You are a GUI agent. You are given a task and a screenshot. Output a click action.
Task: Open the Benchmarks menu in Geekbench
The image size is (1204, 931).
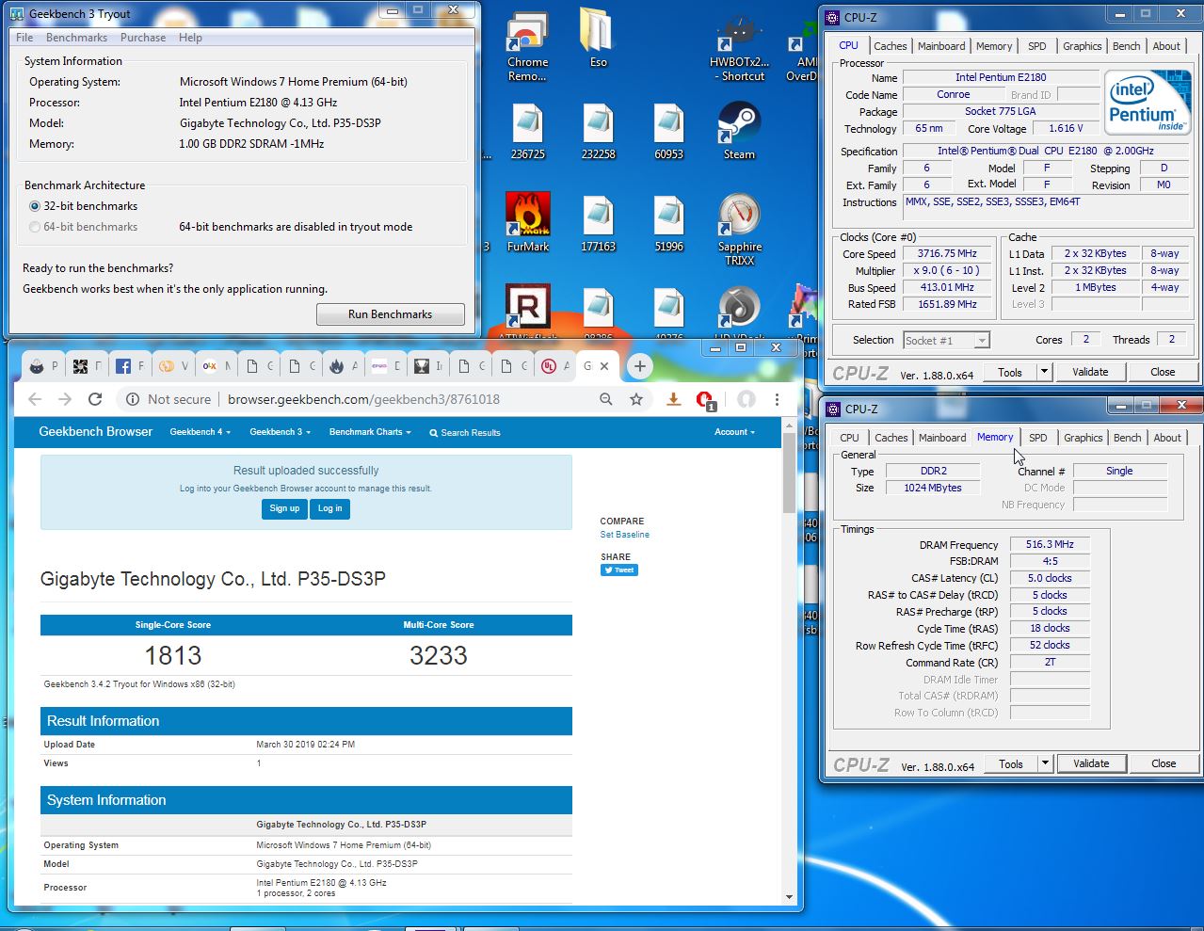(76, 38)
